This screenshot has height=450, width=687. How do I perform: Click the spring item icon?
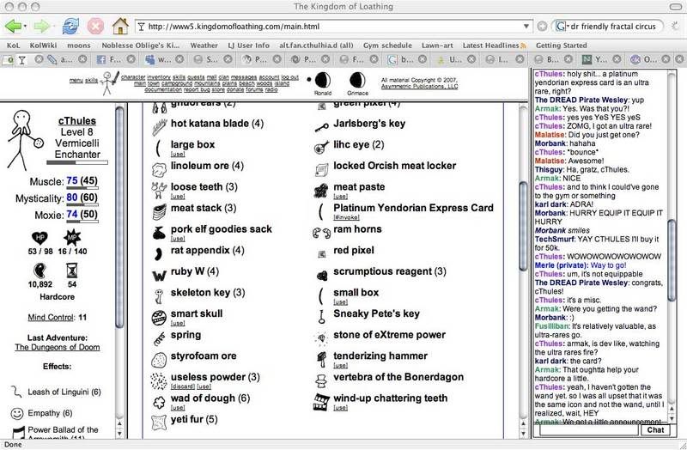pyautogui.click(x=159, y=338)
